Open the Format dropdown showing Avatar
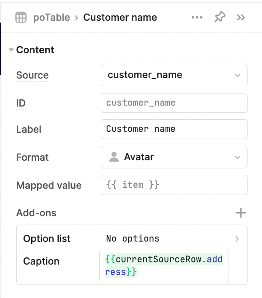The image size is (262, 298). (174, 157)
